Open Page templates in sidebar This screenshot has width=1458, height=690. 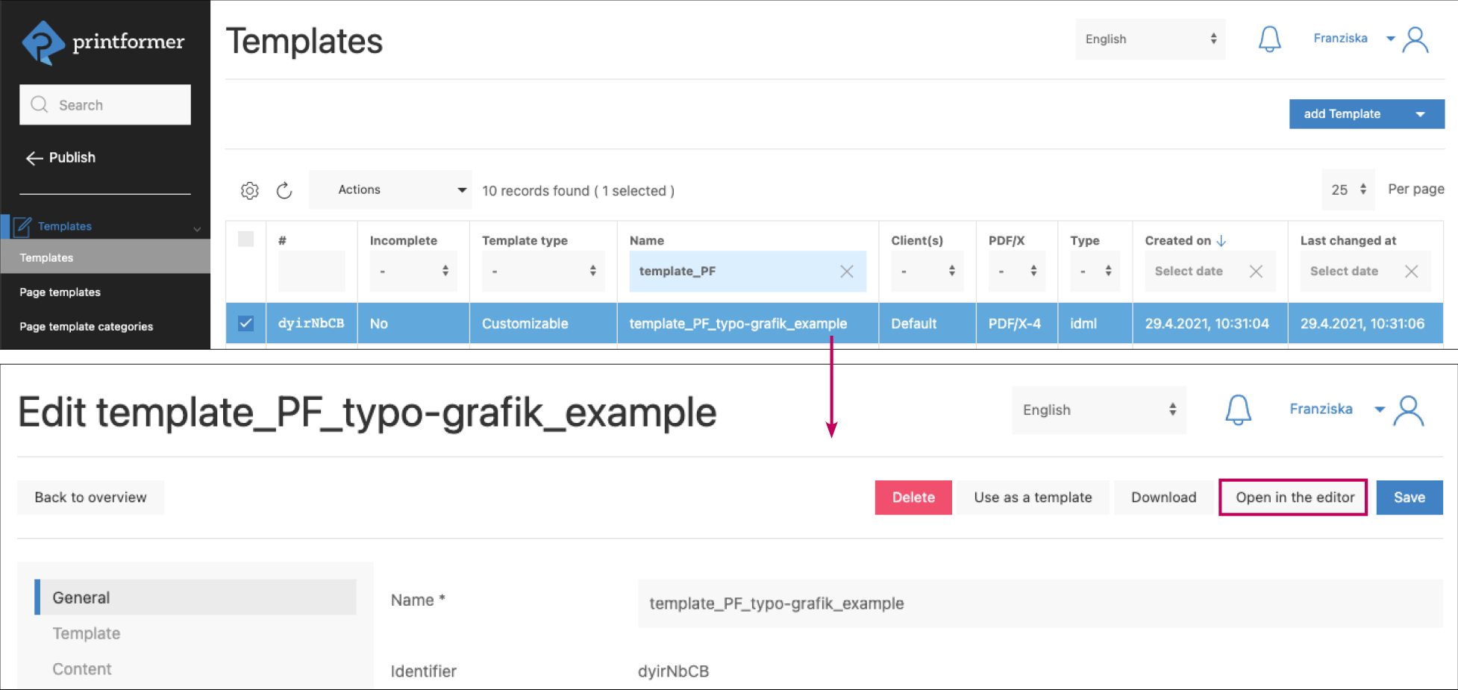60,292
